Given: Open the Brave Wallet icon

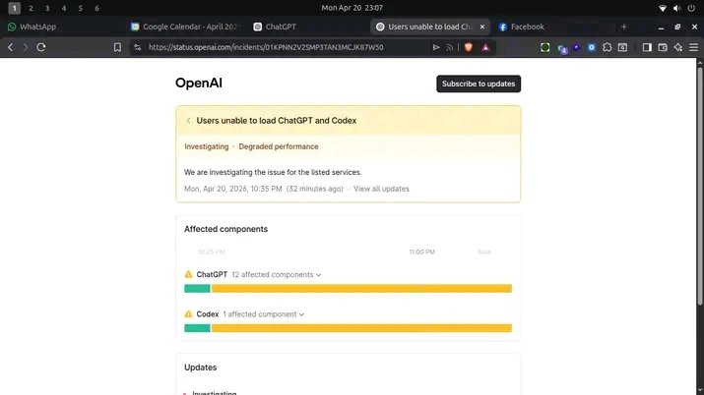Looking at the screenshot, I should pos(663,47).
